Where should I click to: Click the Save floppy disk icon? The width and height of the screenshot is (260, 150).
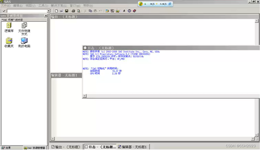pyautogui.click(x=67, y=11)
